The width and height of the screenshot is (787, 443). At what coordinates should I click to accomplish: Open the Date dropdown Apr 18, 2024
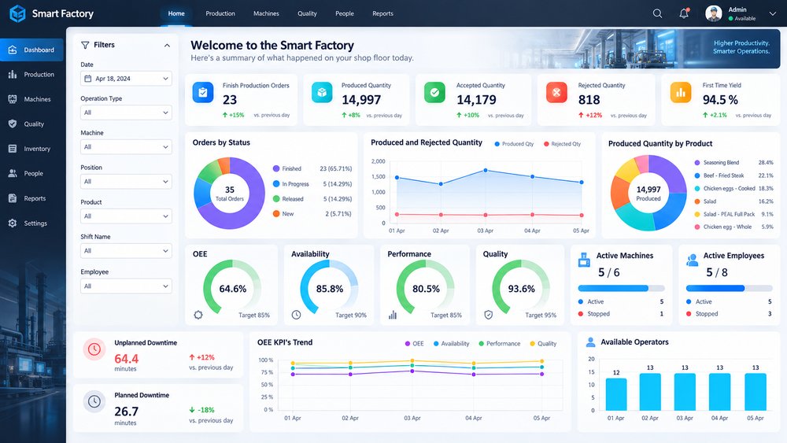click(x=126, y=78)
